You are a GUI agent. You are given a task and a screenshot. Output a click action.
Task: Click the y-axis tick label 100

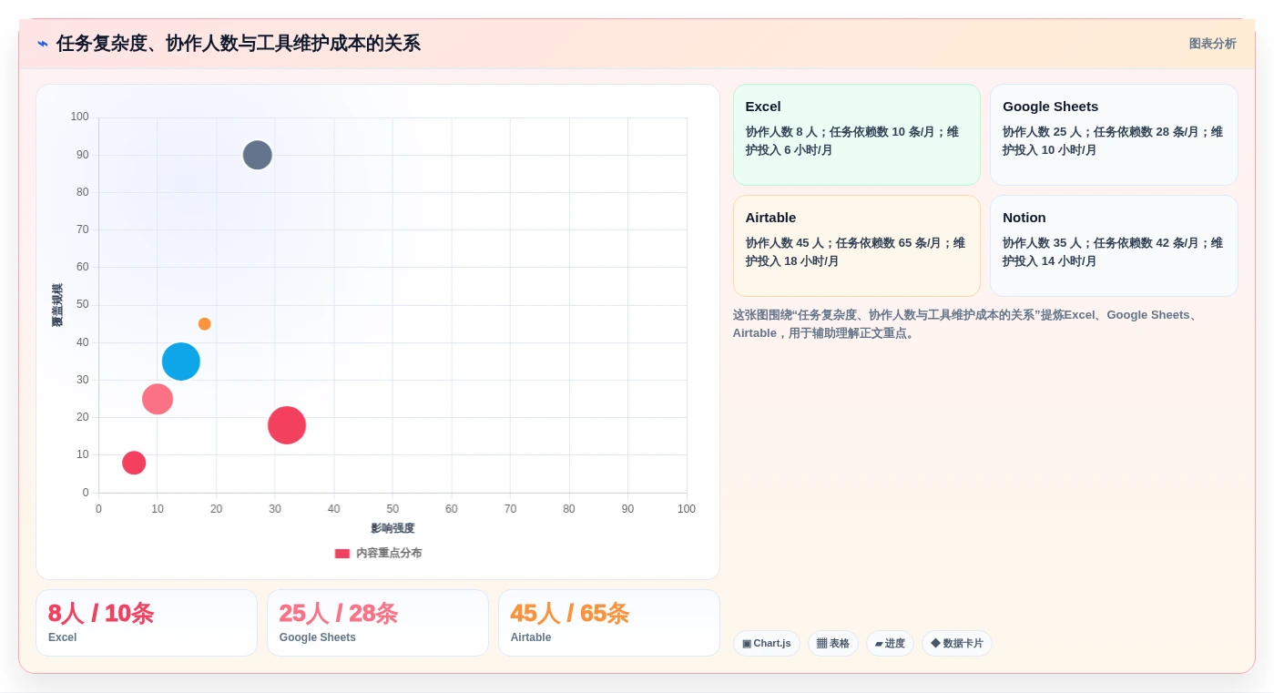click(x=80, y=117)
